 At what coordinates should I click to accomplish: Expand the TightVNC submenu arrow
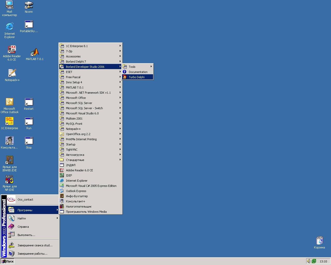[x=120, y=149]
